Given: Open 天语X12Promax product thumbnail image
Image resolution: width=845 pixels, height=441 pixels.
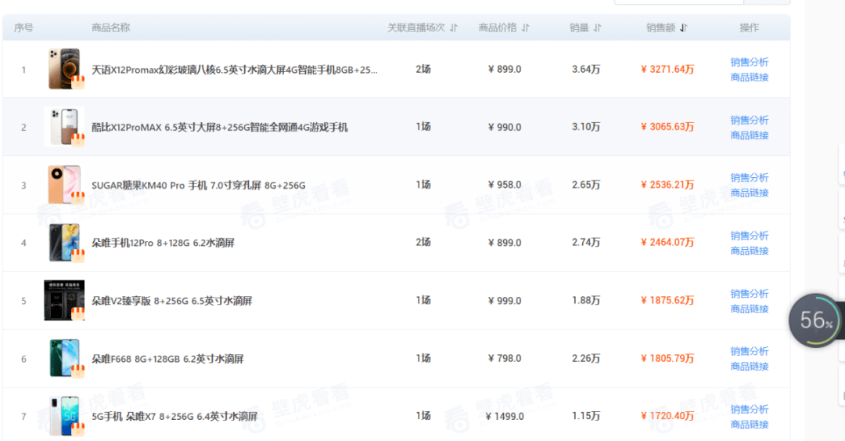Looking at the screenshot, I should coord(64,69).
